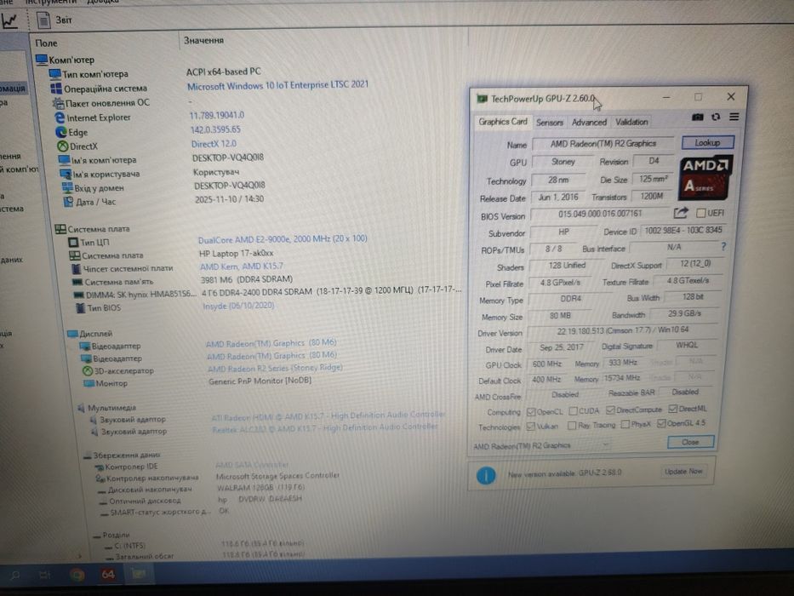Click the AMD A-series logo in GPU-Z
The height and width of the screenshot is (596, 794).
pyautogui.click(x=705, y=176)
